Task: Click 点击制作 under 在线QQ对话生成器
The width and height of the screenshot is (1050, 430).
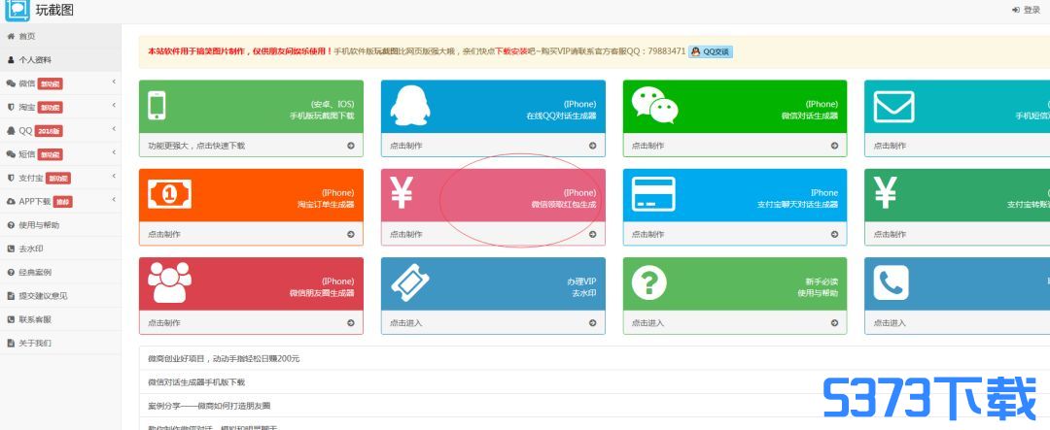Action: (405, 146)
